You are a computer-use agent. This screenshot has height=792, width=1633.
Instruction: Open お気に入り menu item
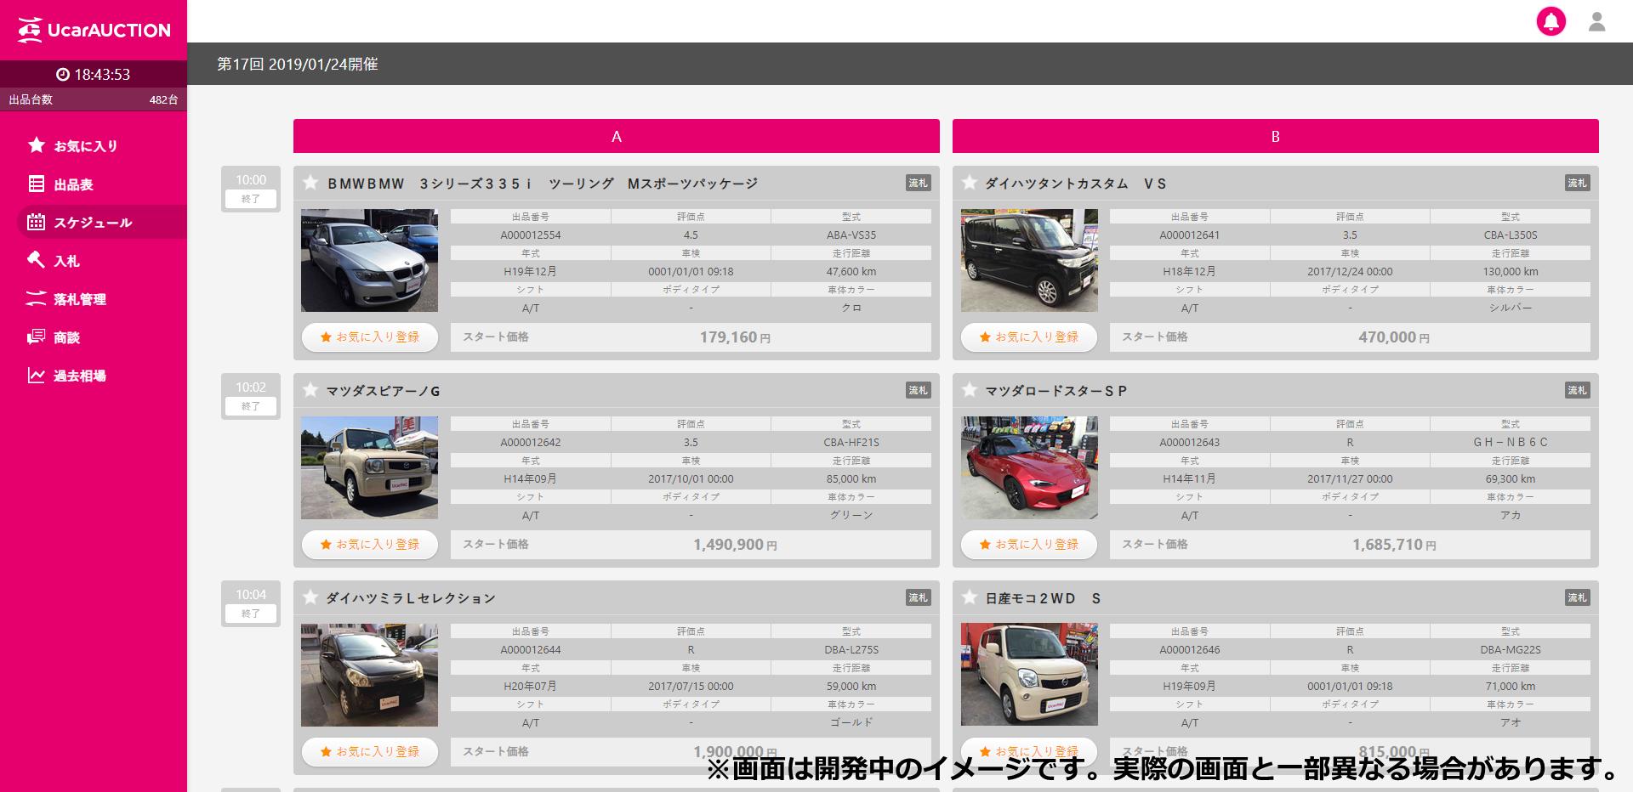pos(102,145)
